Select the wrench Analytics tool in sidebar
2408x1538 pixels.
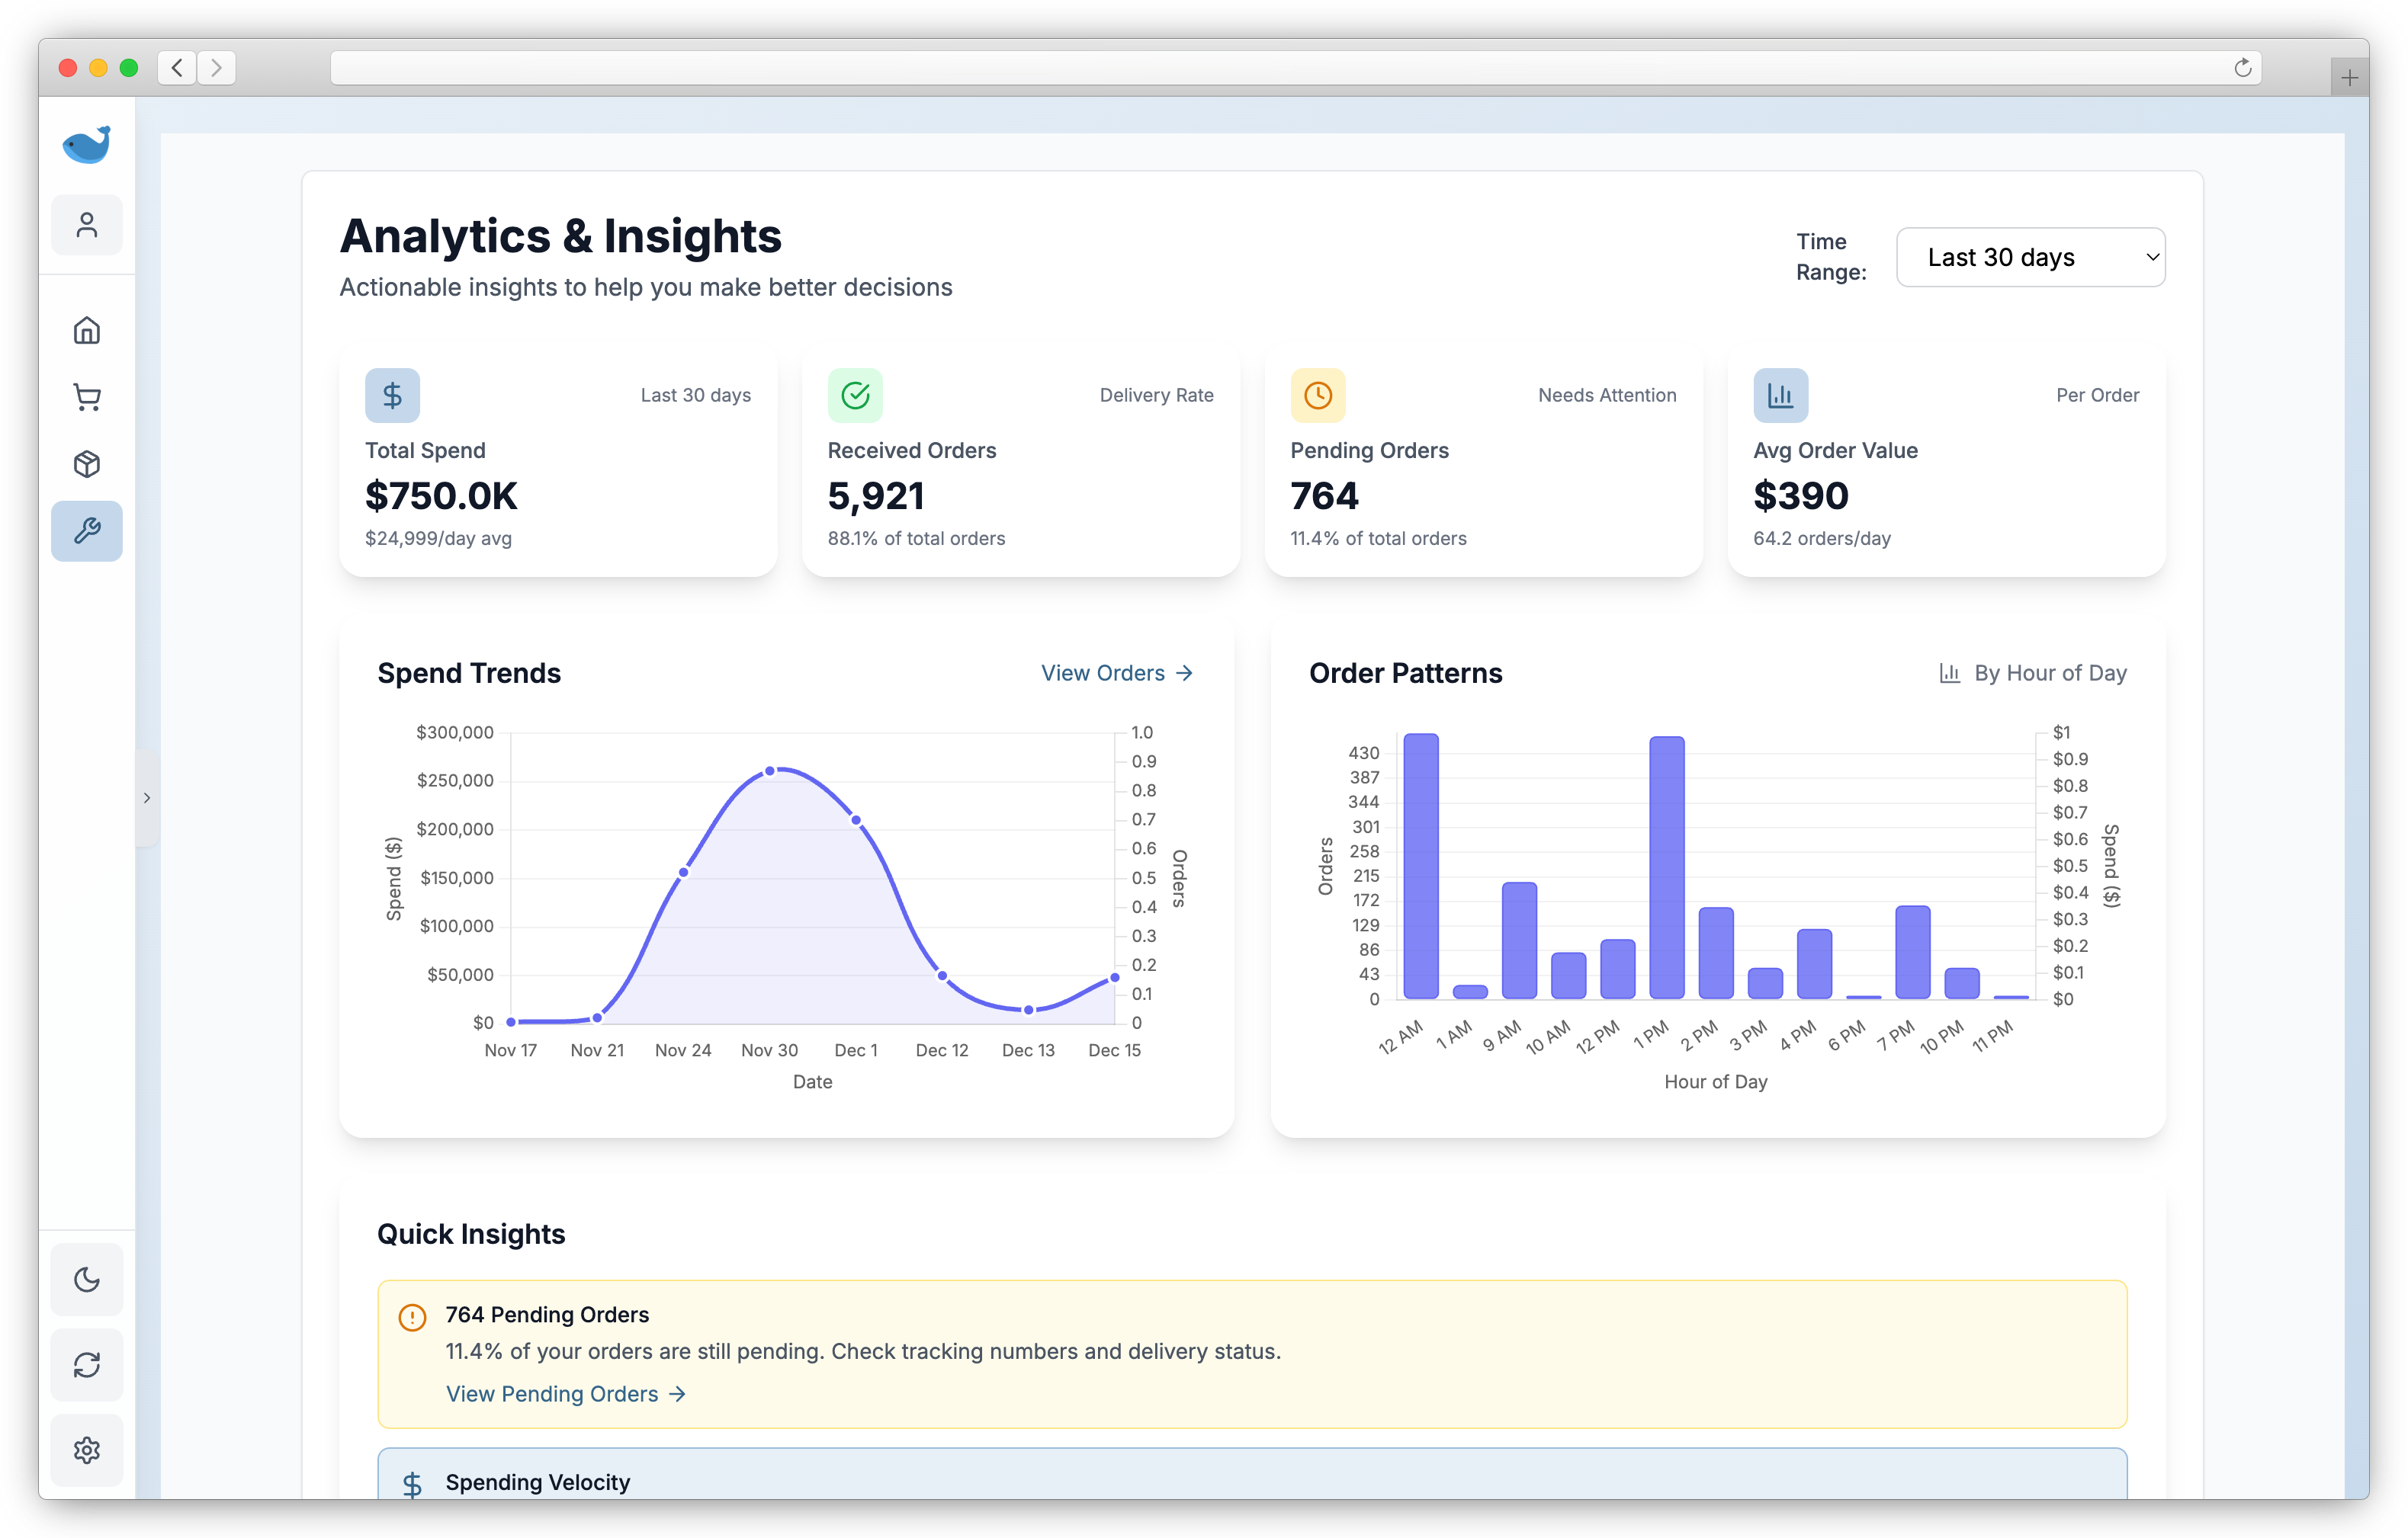[87, 530]
